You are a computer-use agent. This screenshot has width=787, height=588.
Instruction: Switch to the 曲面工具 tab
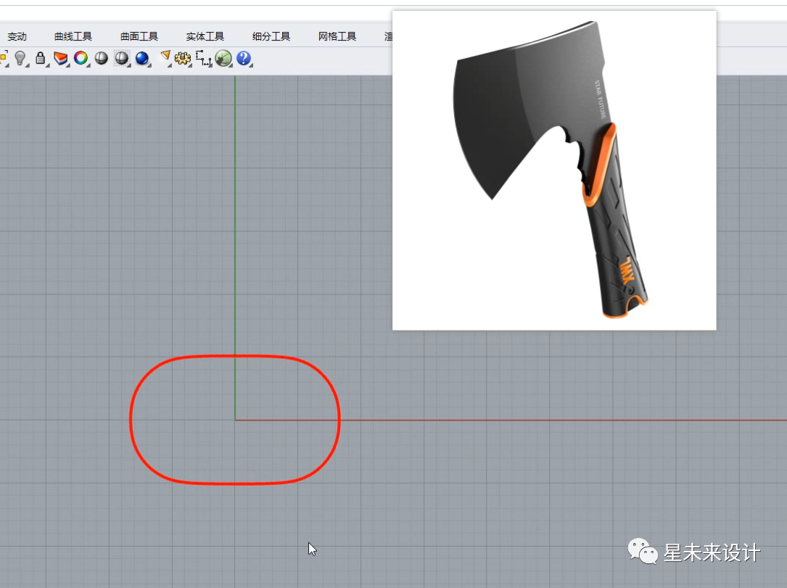coord(139,37)
